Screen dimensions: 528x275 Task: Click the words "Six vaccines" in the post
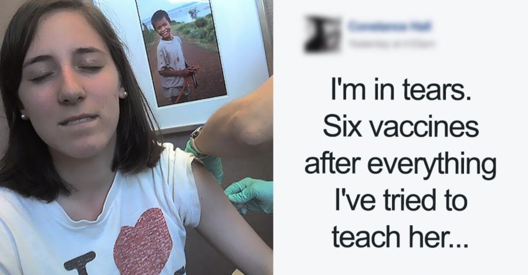click(x=401, y=127)
